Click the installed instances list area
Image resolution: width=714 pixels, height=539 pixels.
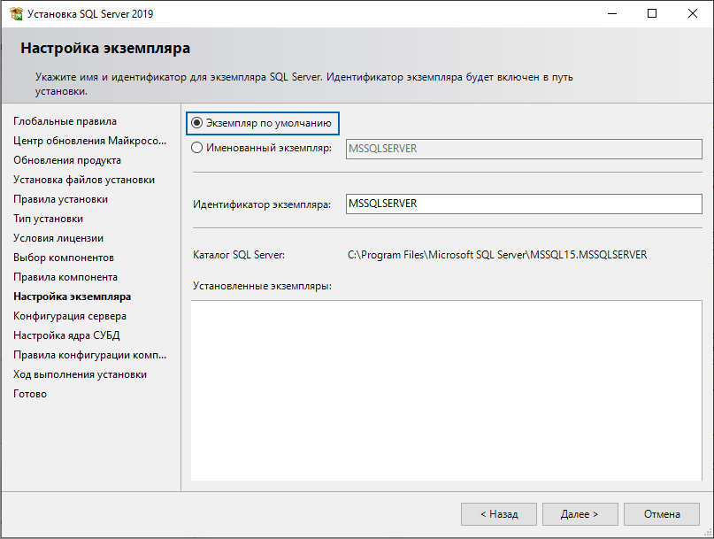tap(446, 390)
